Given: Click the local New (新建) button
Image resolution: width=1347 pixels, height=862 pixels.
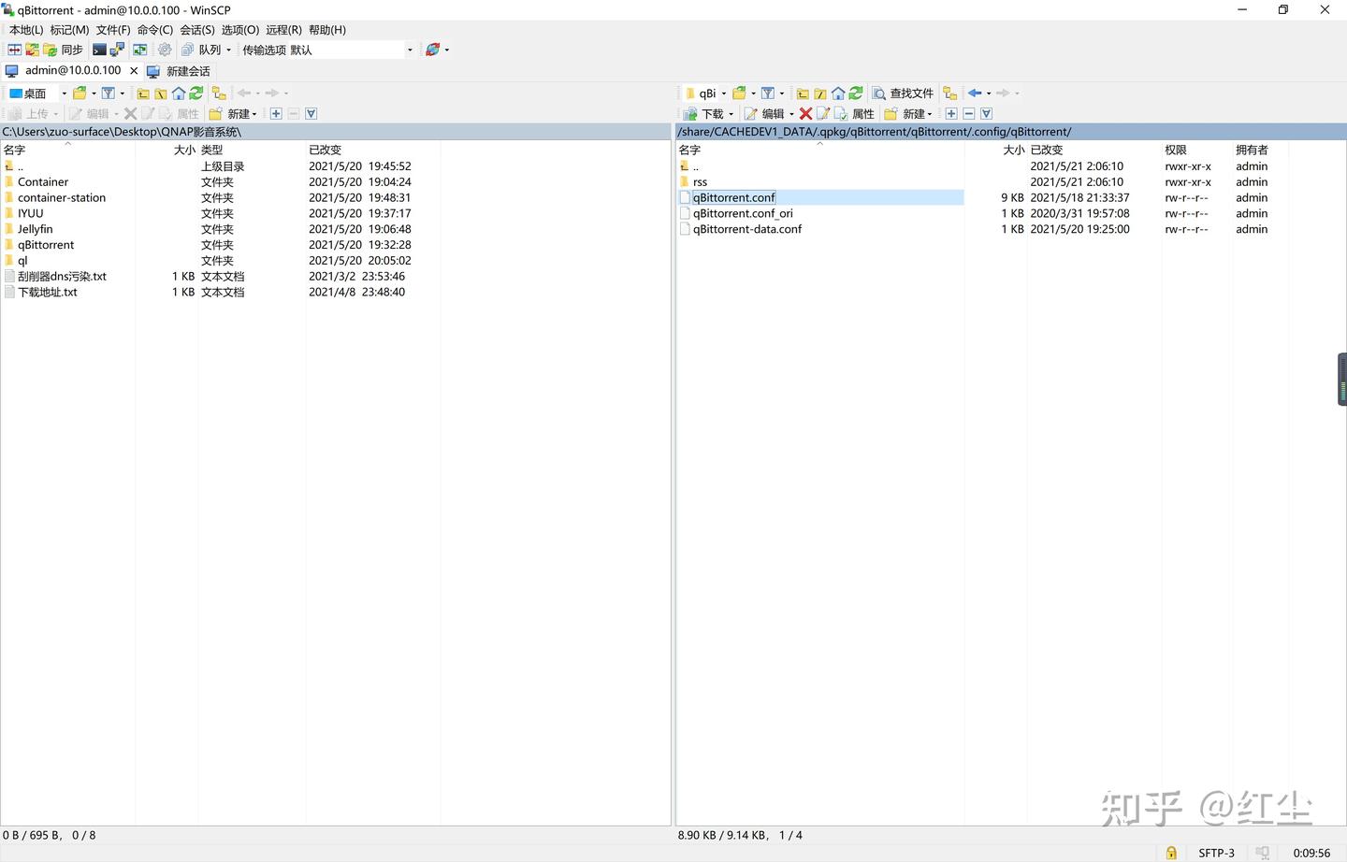Looking at the screenshot, I should pyautogui.click(x=233, y=113).
